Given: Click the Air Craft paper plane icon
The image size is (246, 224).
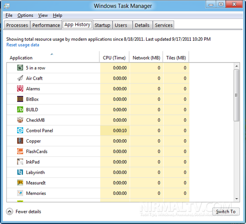Looking at the screenshot, I should (20, 78).
